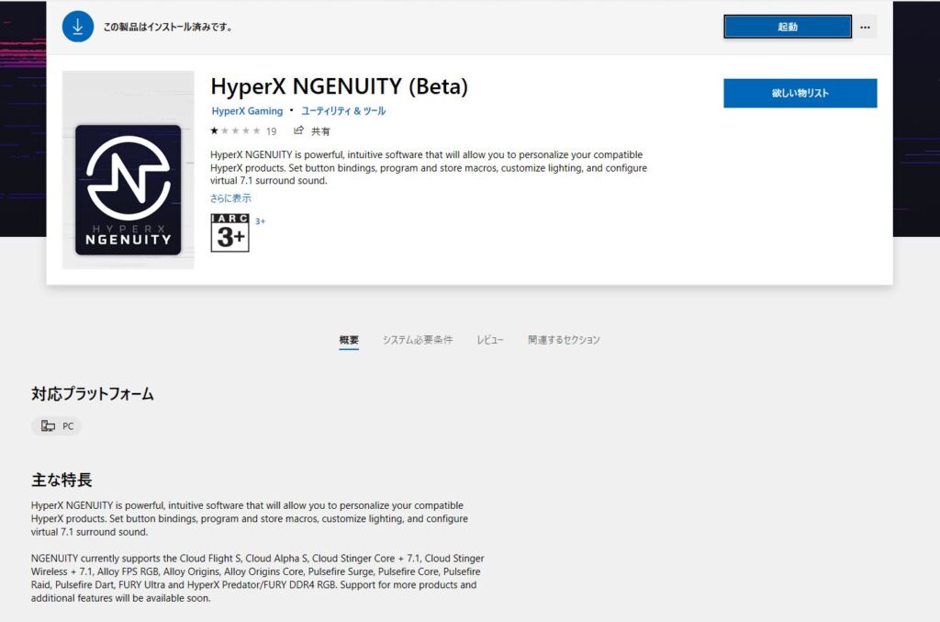Viewport: 940px width, 622px height.
Task: Open the レビュー tab
Action: click(490, 340)
